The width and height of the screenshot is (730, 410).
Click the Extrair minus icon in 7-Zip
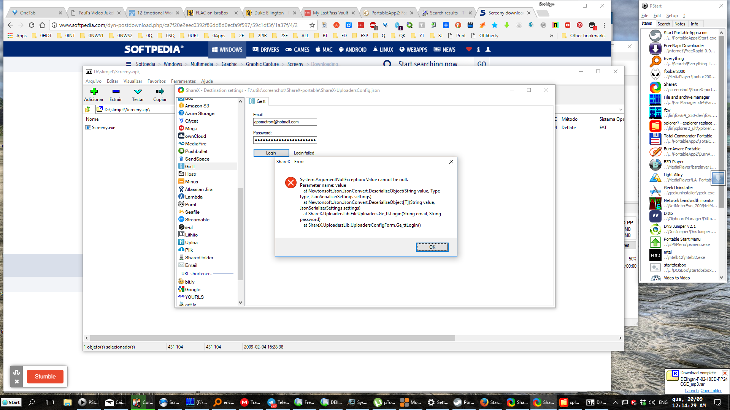tap(116, 91)
